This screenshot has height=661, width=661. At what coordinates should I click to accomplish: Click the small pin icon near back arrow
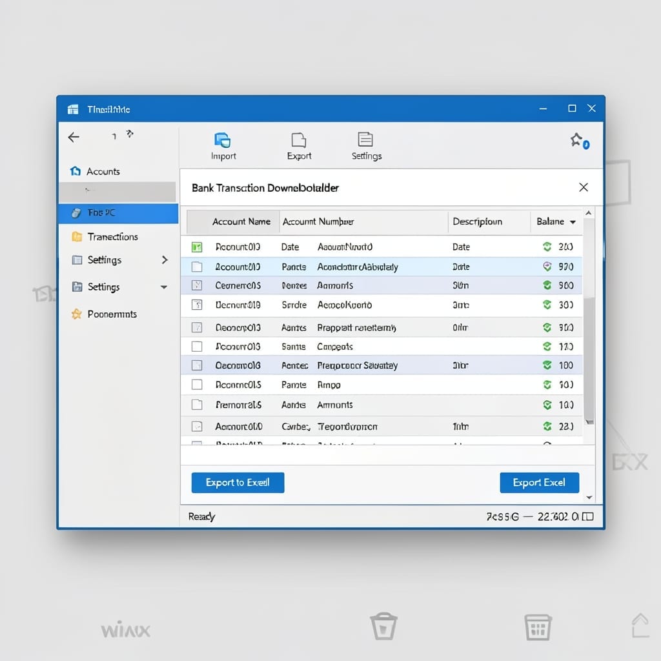tap(130, 134)
